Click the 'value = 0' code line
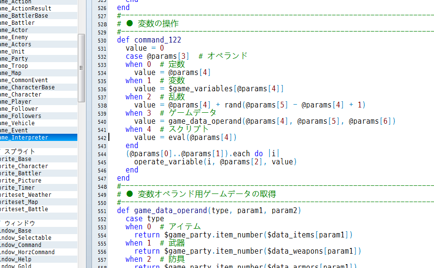 (145, 48)
